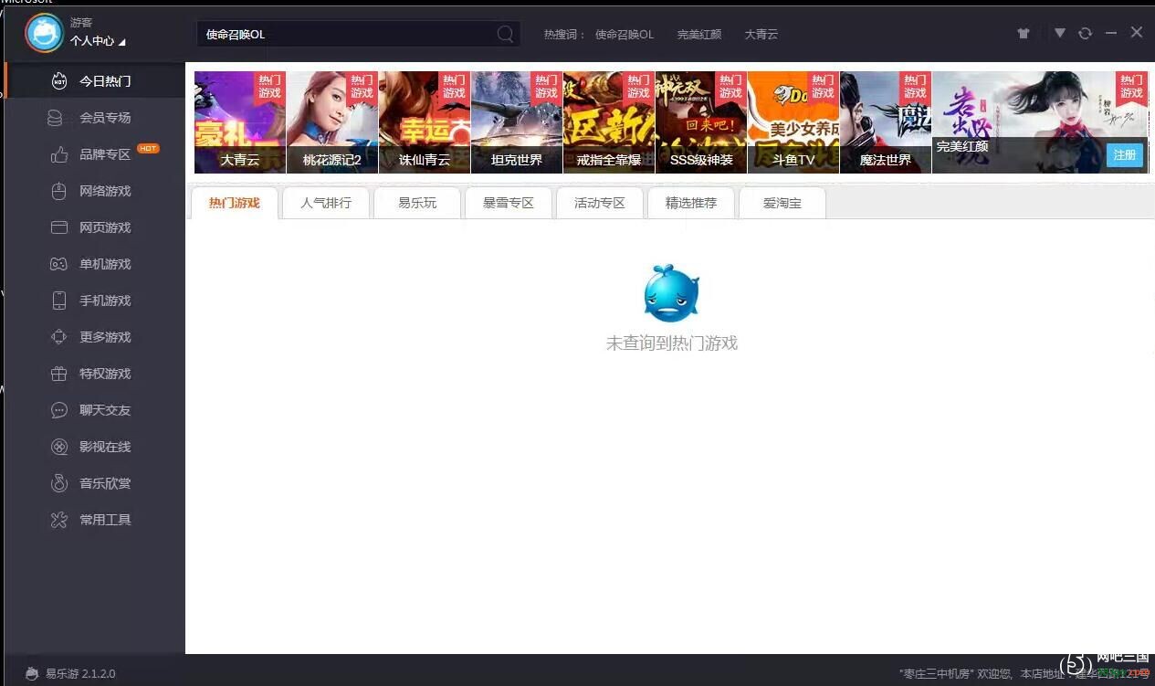The height and width of the screenshot is (686, 1155).
Task: Open the 易乐玩 tab
Action: coord(417,203)
